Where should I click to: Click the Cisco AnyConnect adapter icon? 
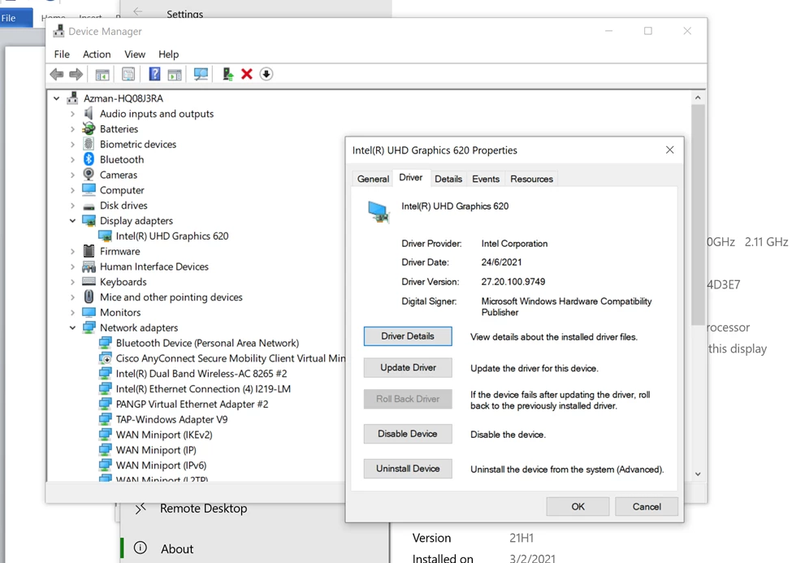pyautogui.click(x=105, y=358)
